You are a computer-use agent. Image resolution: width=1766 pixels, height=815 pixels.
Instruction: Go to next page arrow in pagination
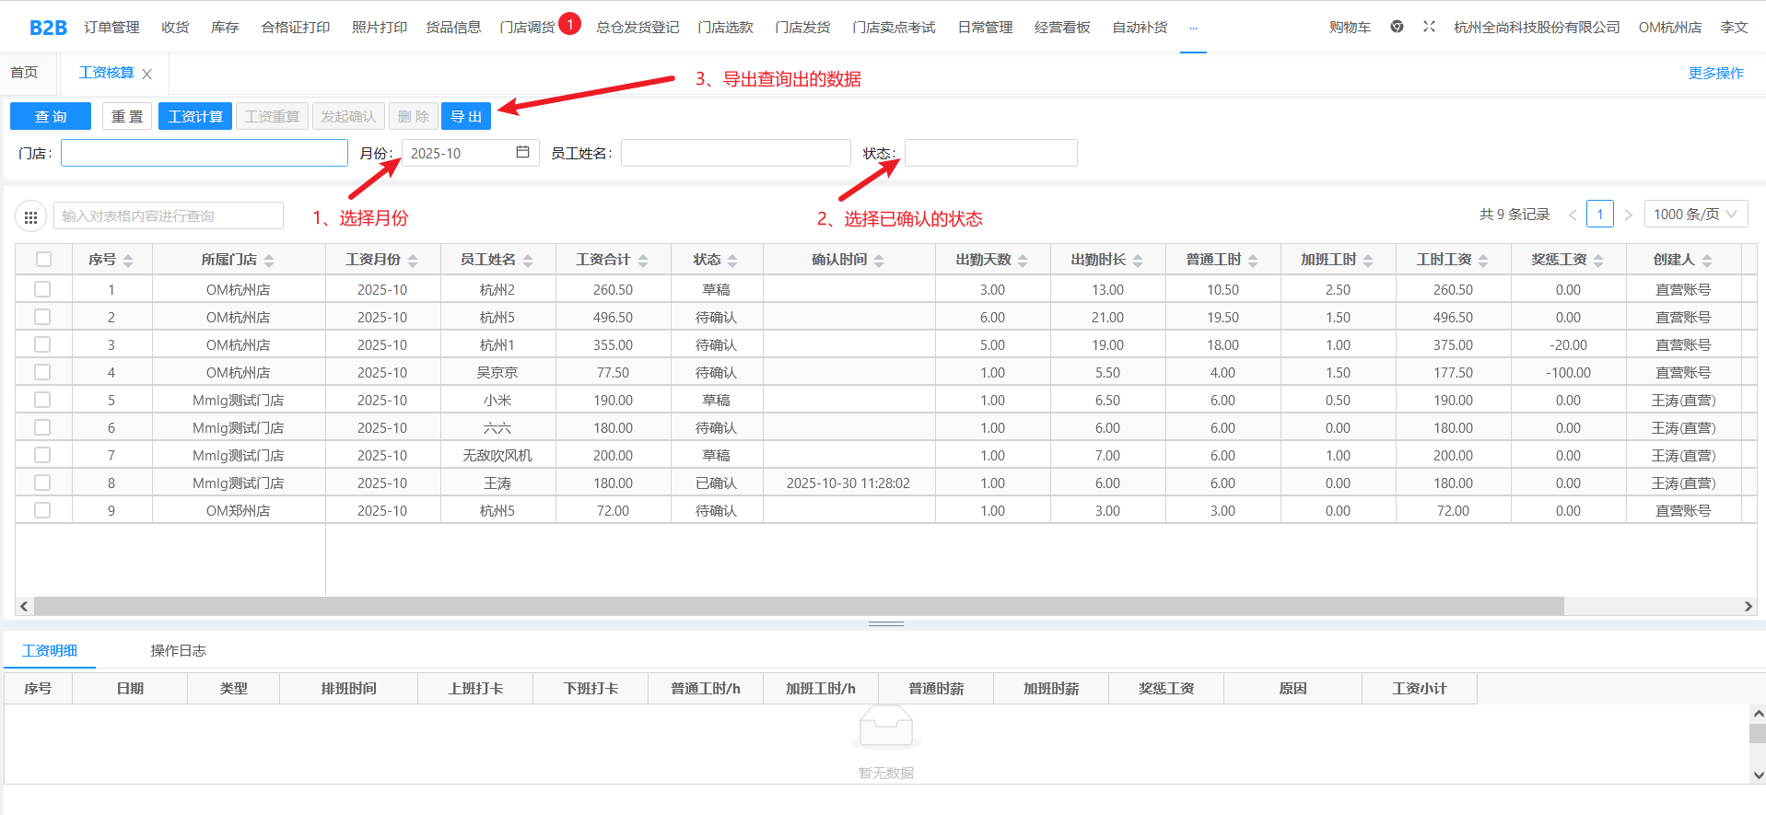(x=1628, y=215)
